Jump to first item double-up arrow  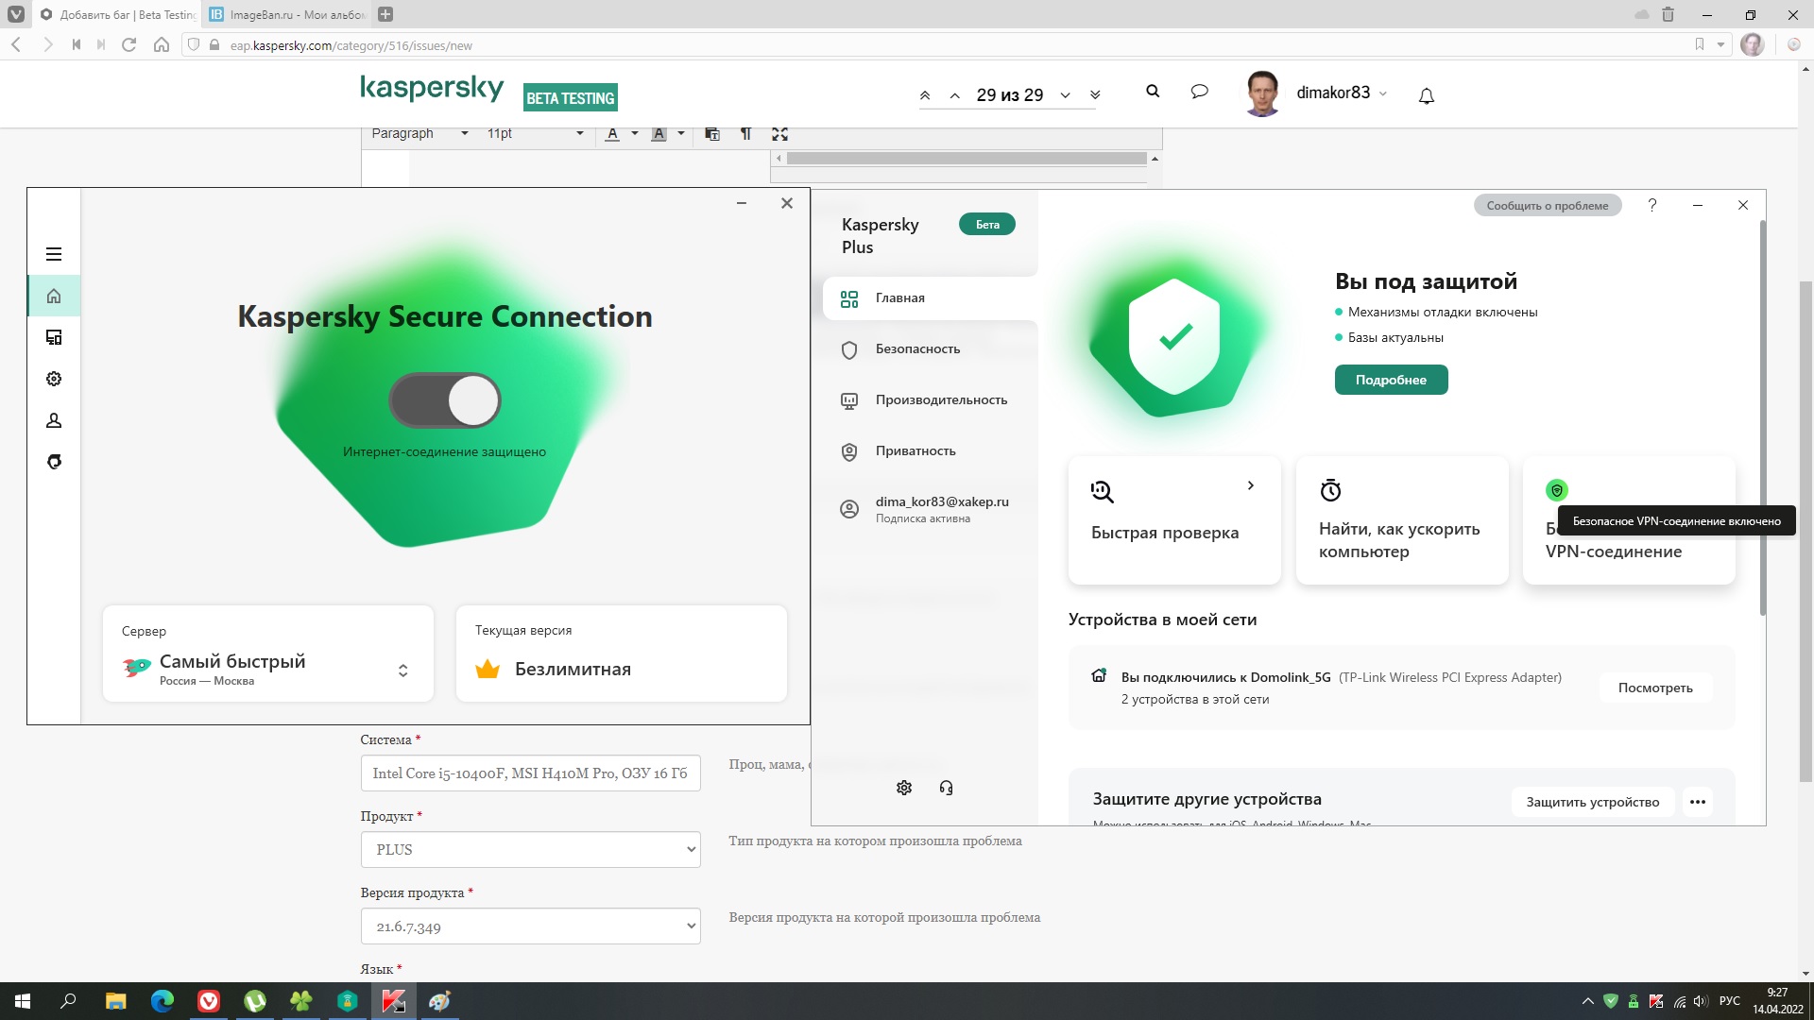pyautogui.click(x=925, y=95)
